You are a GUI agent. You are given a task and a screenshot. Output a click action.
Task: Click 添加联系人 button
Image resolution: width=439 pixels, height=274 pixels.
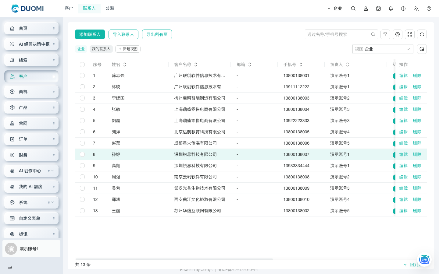pos(90,34)
